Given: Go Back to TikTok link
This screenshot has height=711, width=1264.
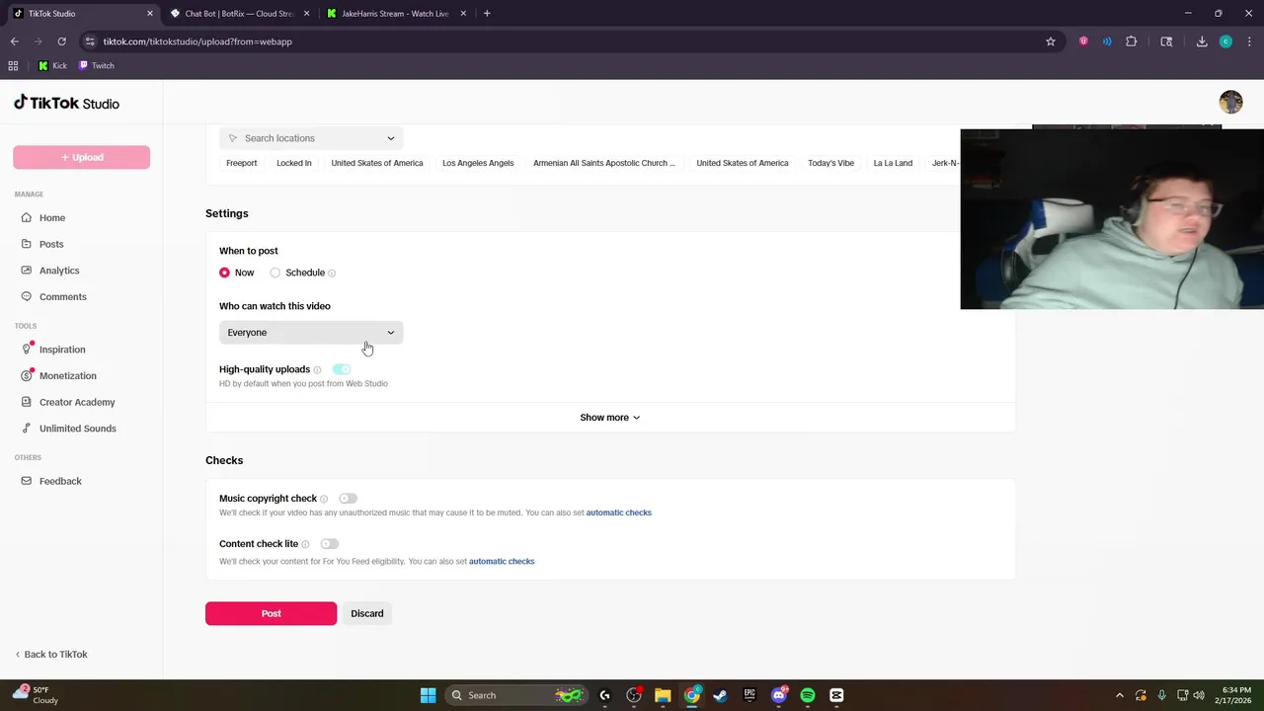Looking at the screenshot, I should (51, 655).
